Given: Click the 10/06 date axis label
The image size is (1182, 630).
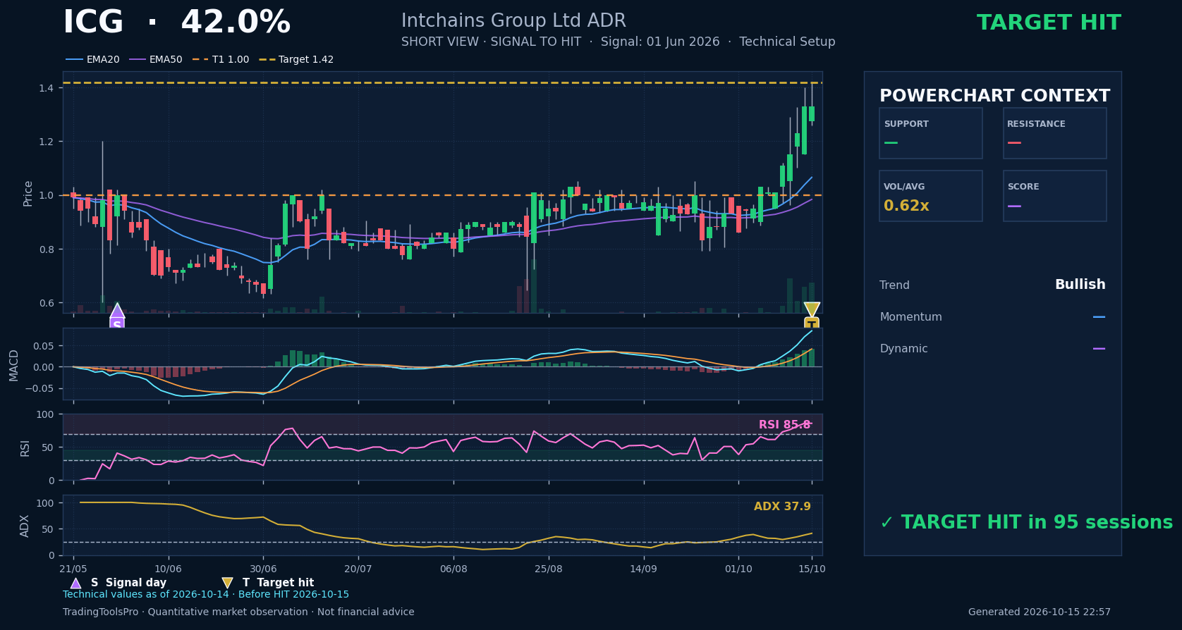Looking at the screenshot, I should 168,569.
